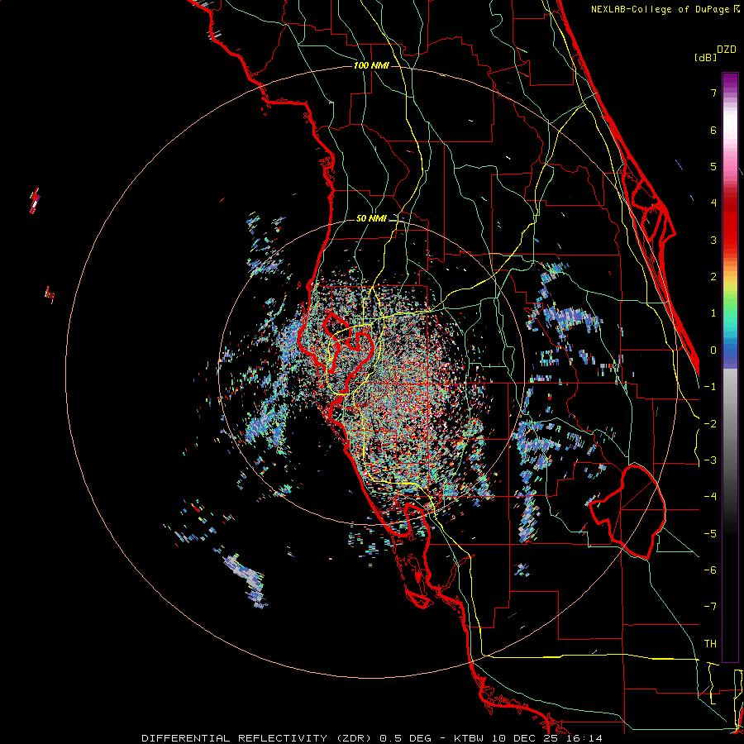
Task: Click the 0.5 DEG elevation text
Action: pyautogui.click(x=406, y=738)
